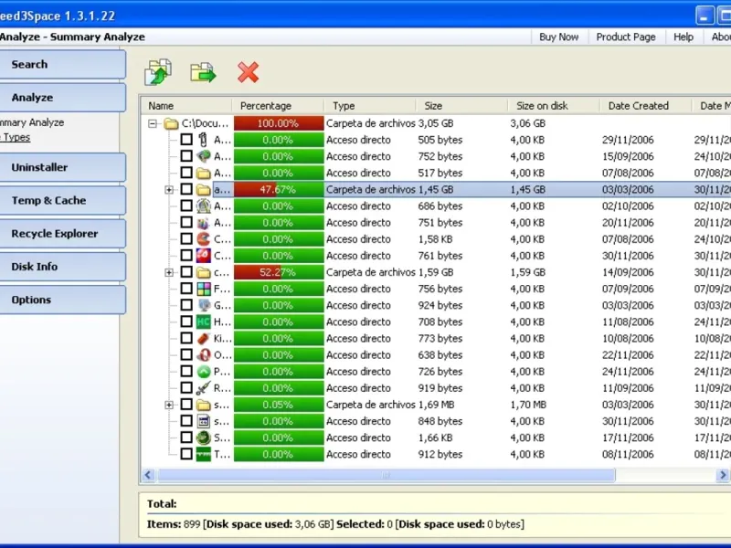
Task: Click the file icon in the 761 bytes row
Action: pyautogui.click(x=203, y=256)
